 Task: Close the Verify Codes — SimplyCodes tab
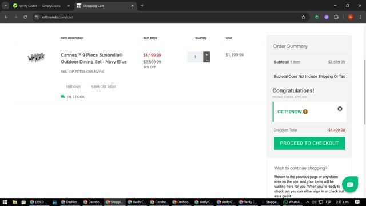[69, 6]
